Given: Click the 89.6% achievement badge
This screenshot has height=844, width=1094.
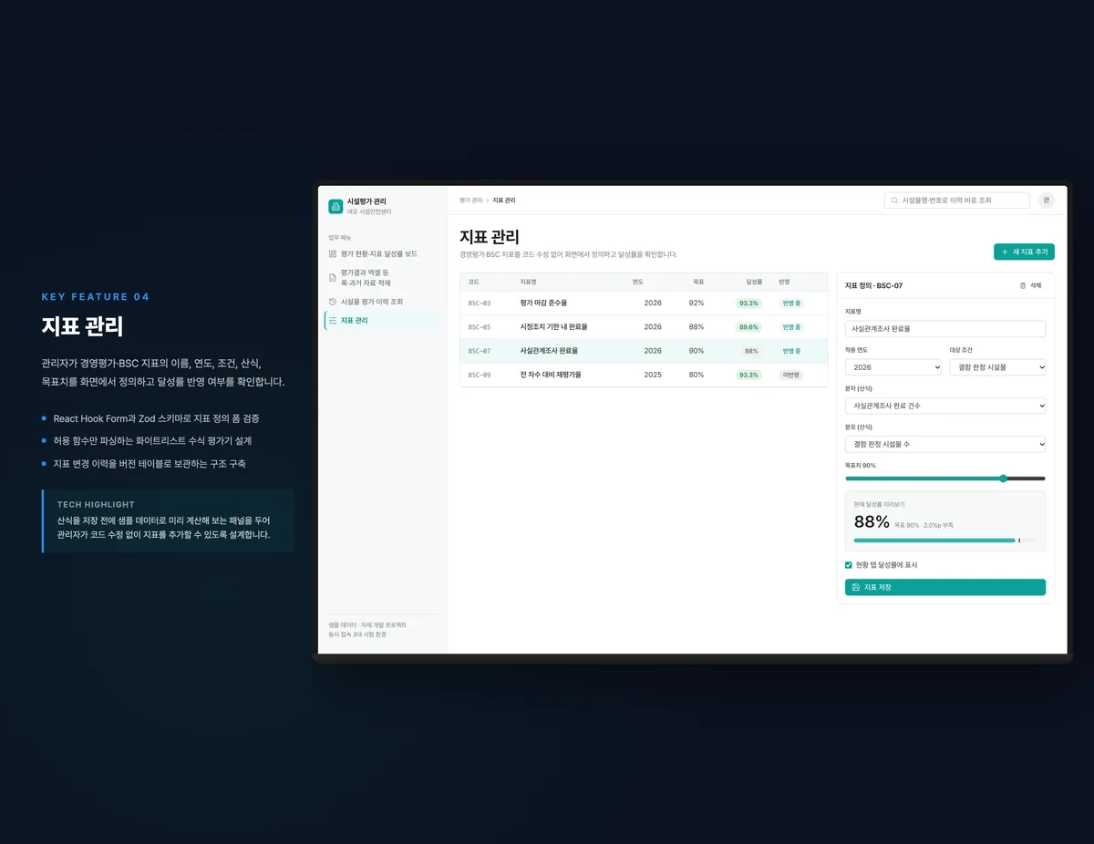Looking at the screenshot, I should point(748,327).
